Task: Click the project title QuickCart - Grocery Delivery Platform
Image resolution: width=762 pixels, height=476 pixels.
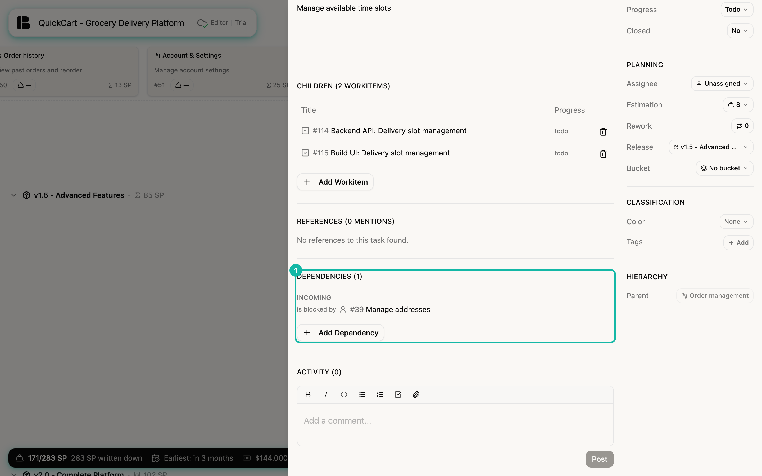Action: (x=111, y=23)
